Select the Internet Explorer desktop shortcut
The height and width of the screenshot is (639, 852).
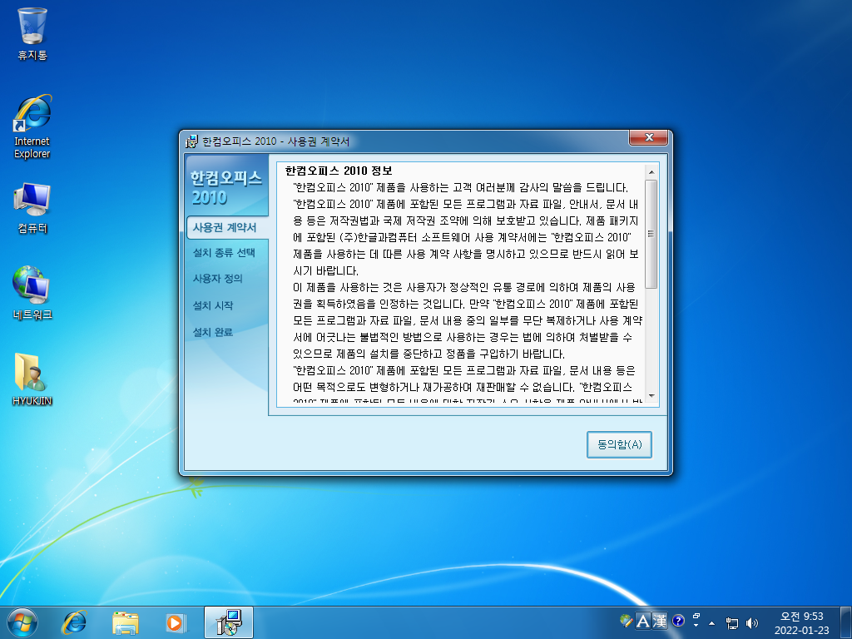tap(32, 127)
